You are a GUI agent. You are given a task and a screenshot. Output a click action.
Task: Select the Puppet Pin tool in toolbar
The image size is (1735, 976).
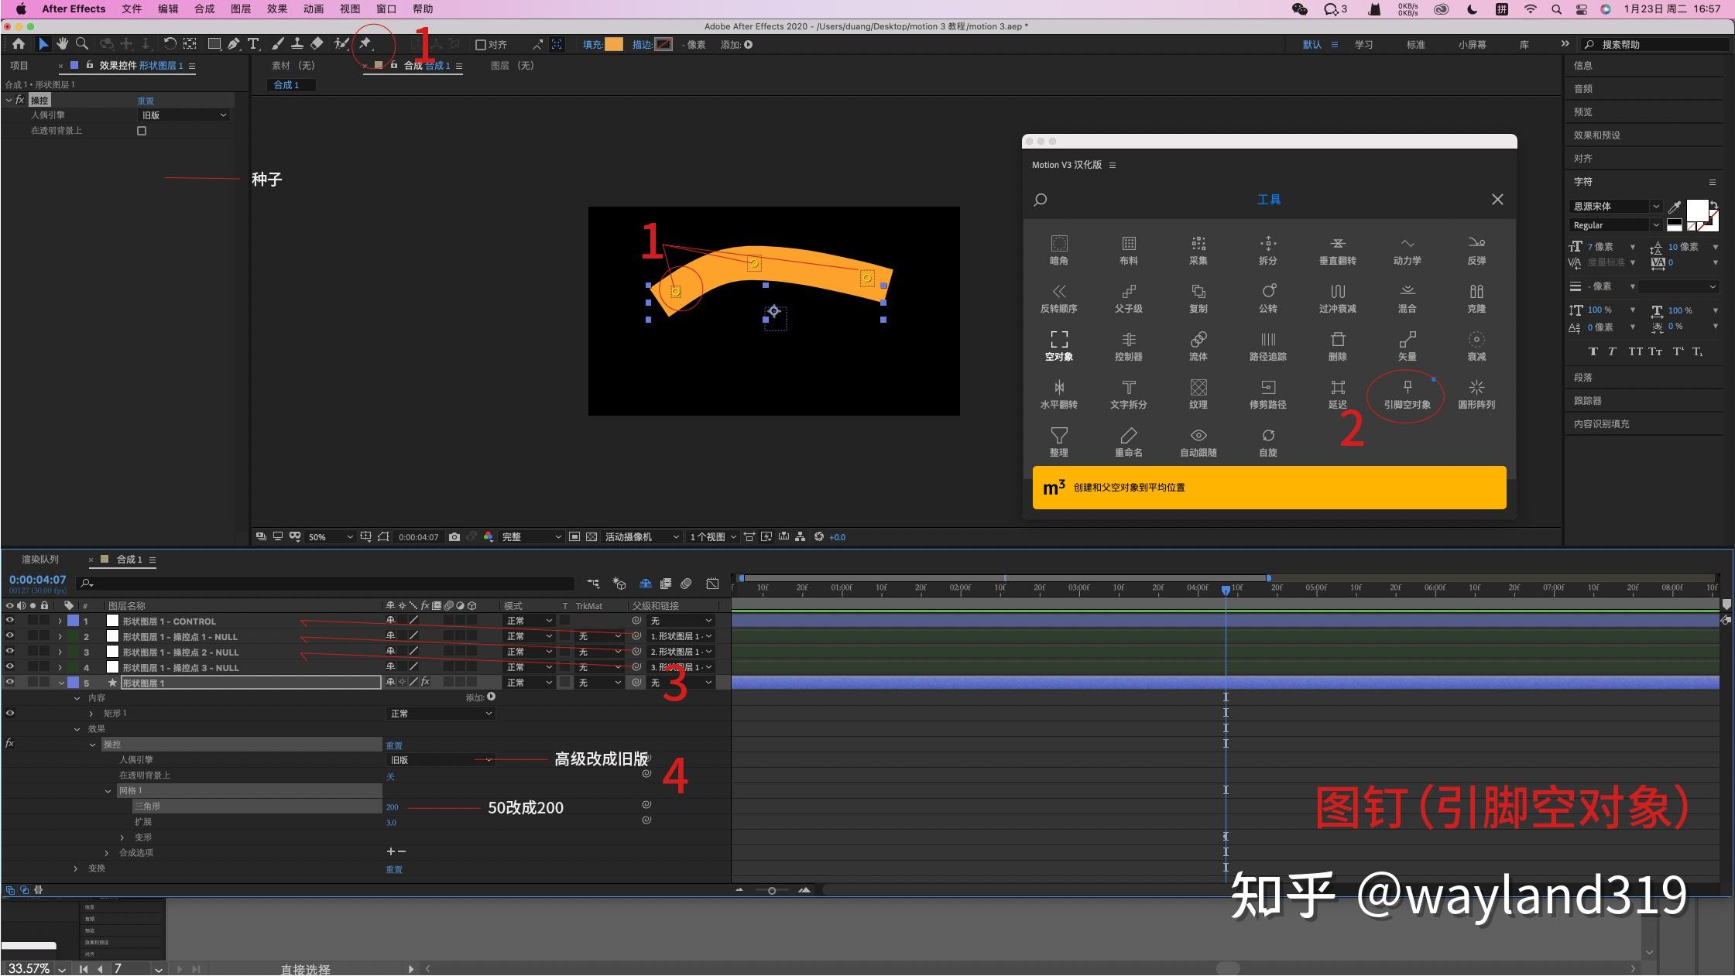pos(365,44)
